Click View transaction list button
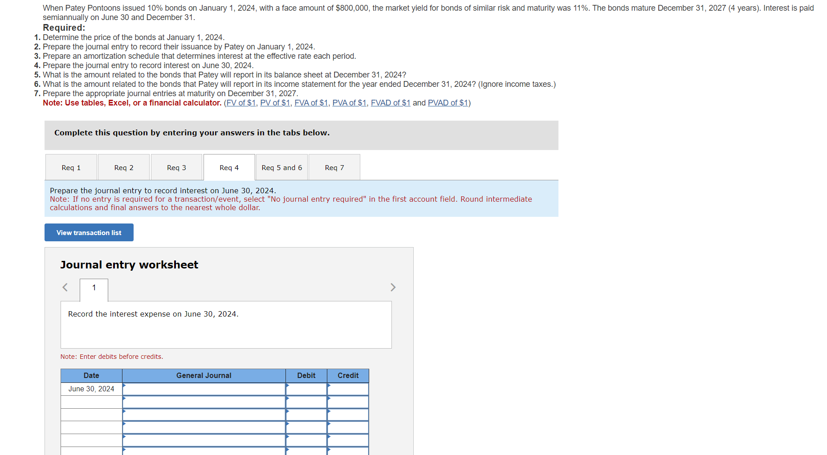 [89, 232]
